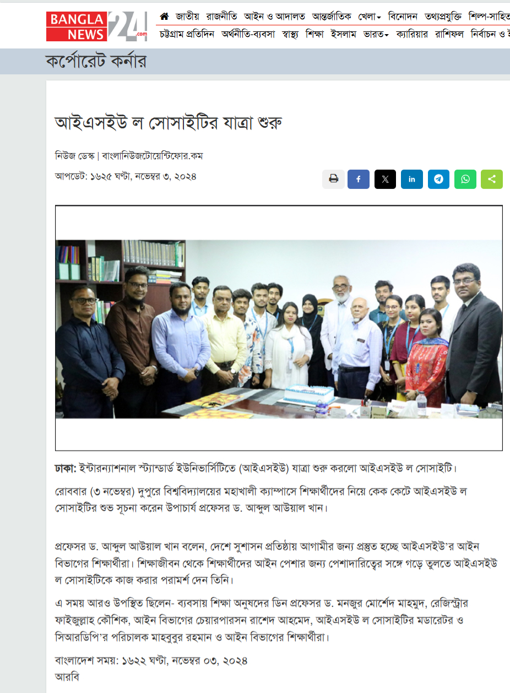Share article via WhatsApp icon
Image resolution: width=510 pixels, height=693 pixels.
[465, 179]
